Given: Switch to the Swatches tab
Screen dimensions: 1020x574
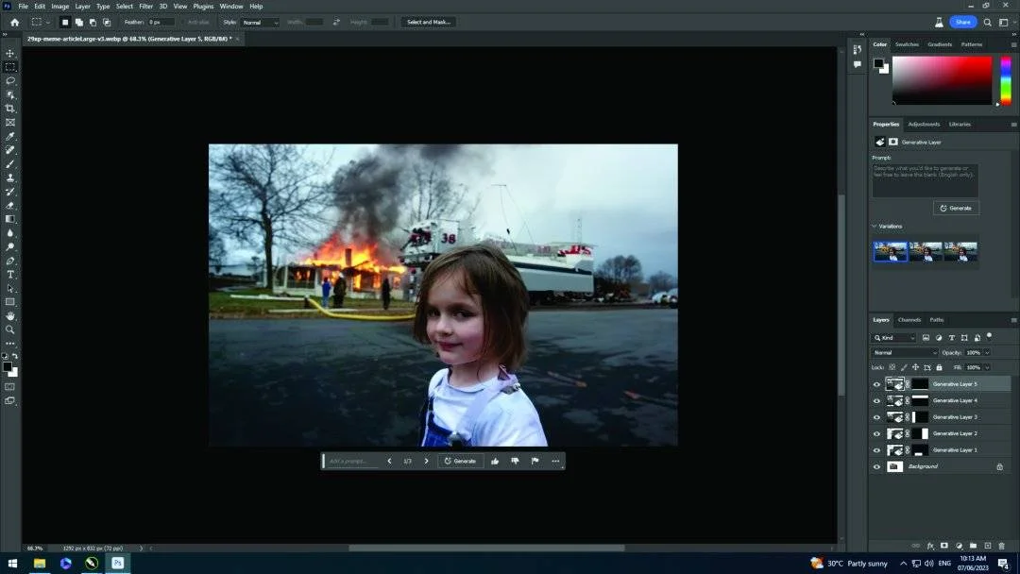Looking at the screenshot, I should (907, 44).
